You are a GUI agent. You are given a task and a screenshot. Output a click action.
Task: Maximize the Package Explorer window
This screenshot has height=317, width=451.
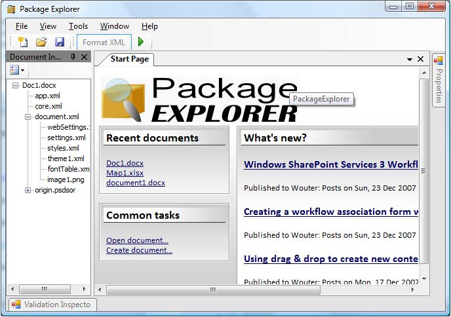tap(410, 6)
